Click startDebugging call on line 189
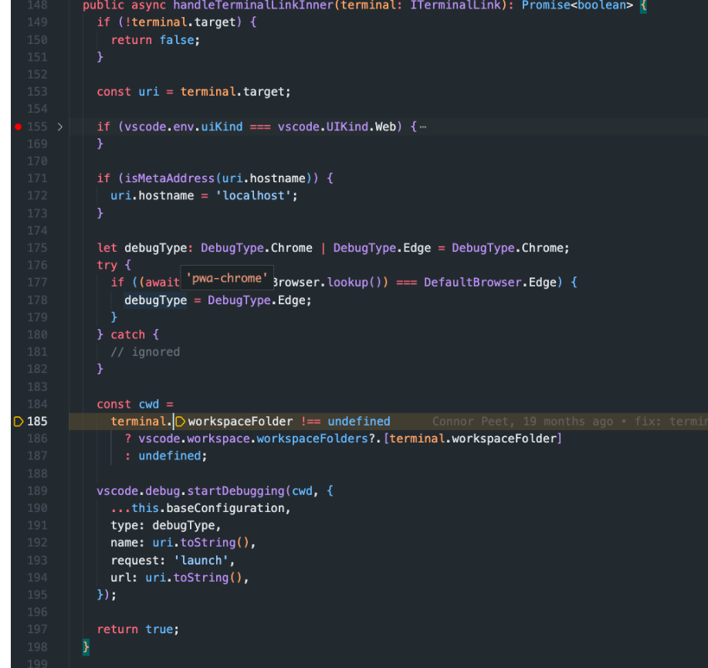The image size is (708, 668). click(x=235, y=491)
